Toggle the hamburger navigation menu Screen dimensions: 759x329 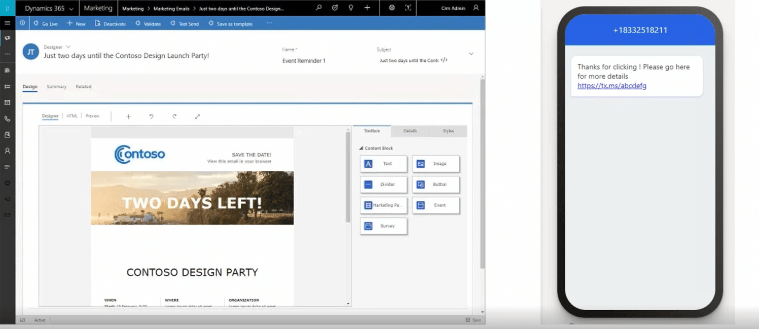click(x=7, y=23)
